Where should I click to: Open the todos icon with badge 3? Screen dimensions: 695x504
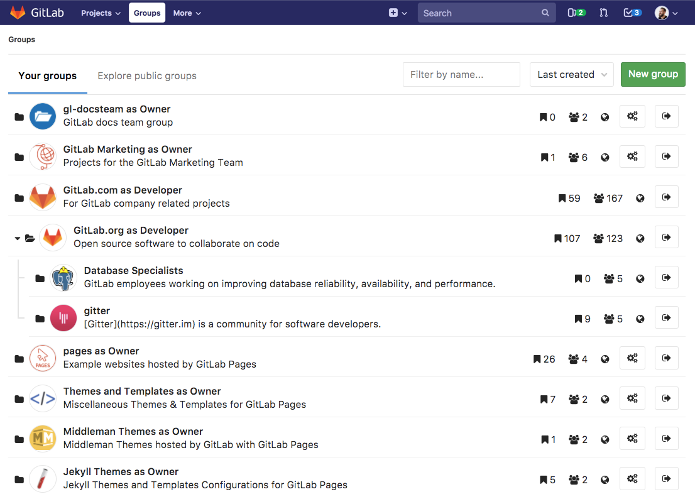click(x=632, y=13)
